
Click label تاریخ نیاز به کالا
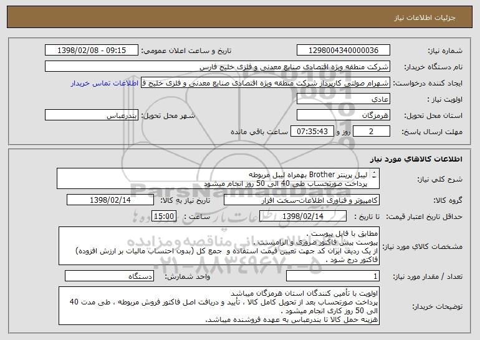pyautogui.click(x=185, y=200)
